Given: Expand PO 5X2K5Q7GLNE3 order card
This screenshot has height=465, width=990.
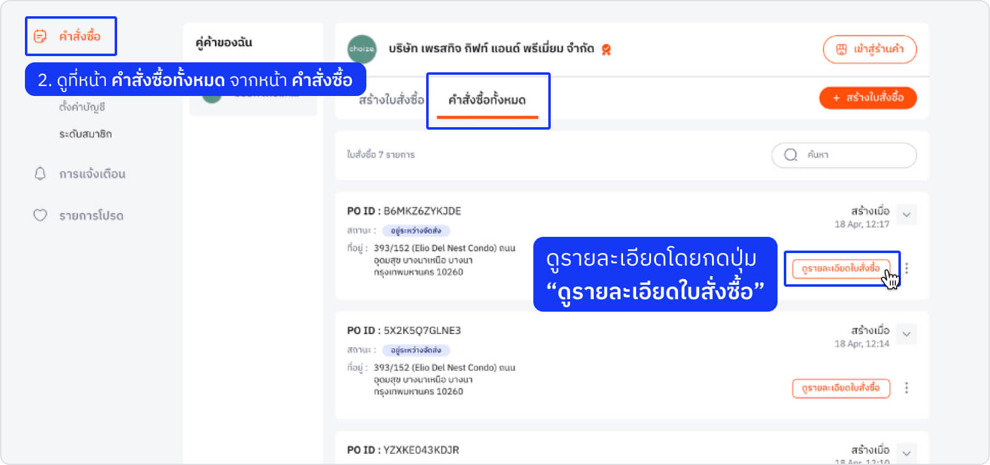Looking at the screenshot, I should [x=907, y=334].
